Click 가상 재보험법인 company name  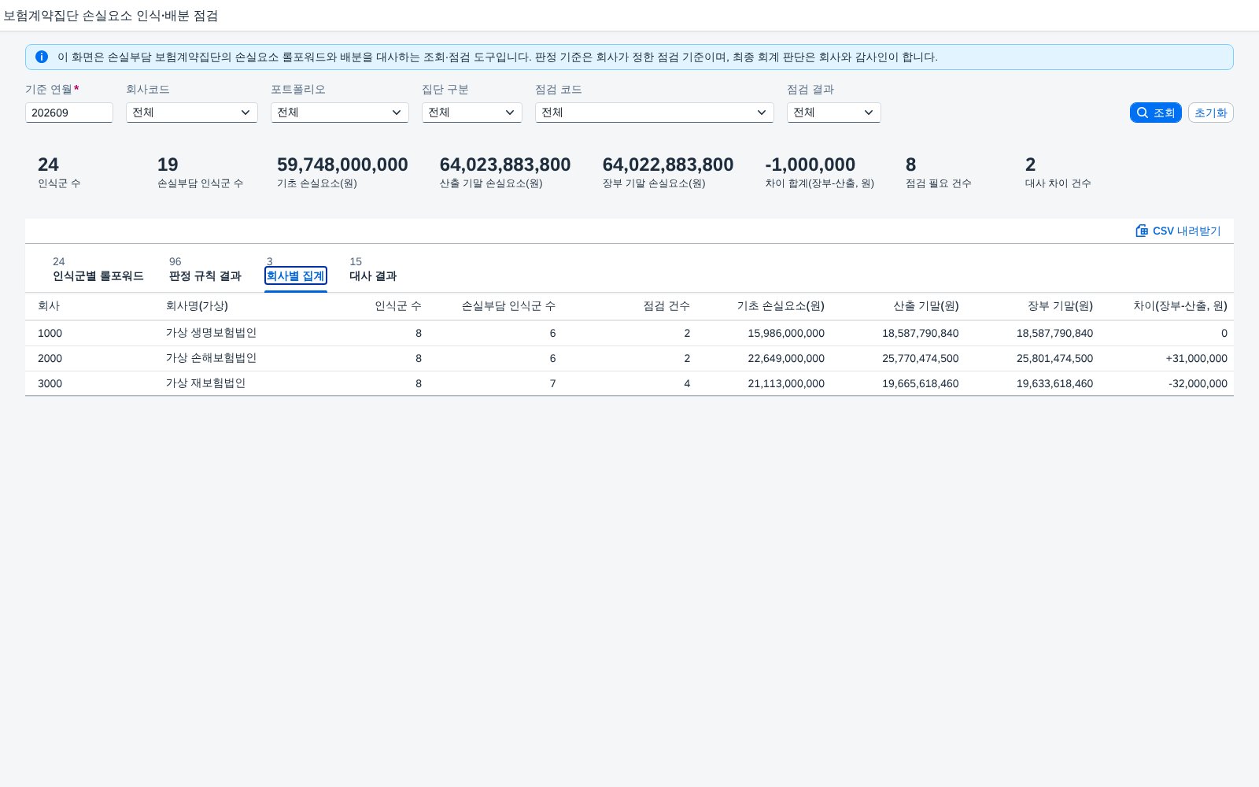(205, 383)
